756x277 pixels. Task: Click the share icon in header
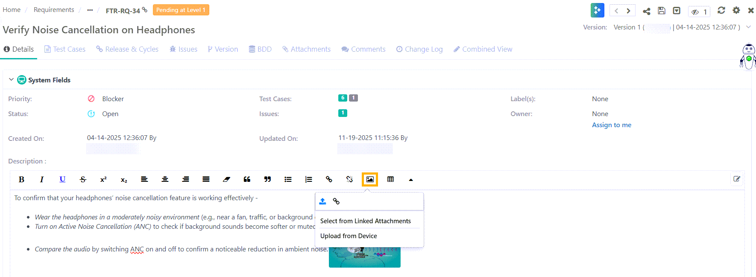[x=647, y=11]
